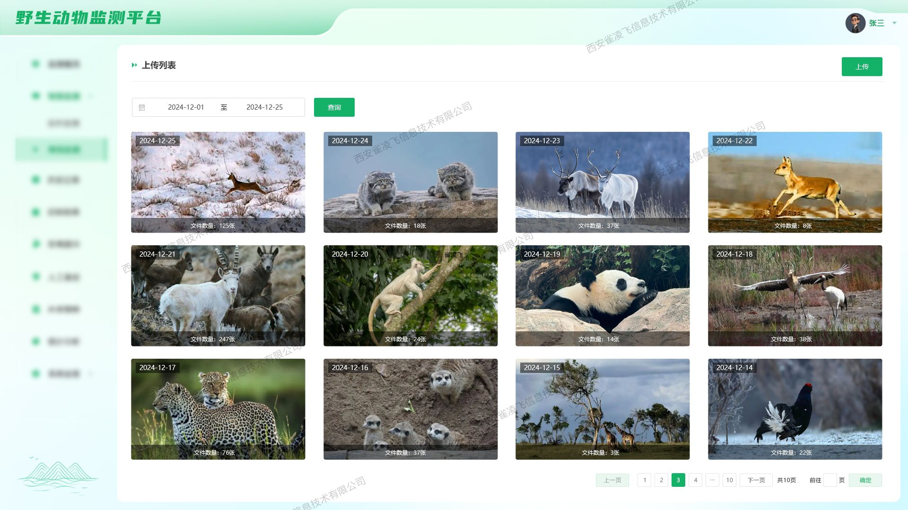Click the double-arrow icon beside 上传列表
908x510 pixels.
(x=134, y=65)
